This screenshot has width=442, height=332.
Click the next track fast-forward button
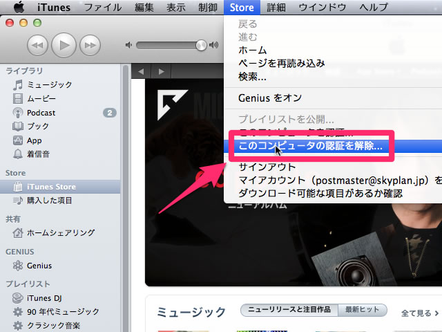point(90,45)
